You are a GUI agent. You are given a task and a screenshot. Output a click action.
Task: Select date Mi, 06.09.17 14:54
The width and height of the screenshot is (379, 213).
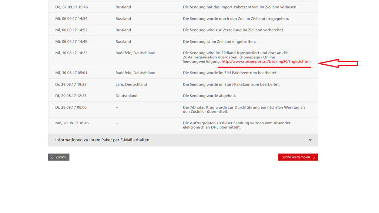coord(71,18)
